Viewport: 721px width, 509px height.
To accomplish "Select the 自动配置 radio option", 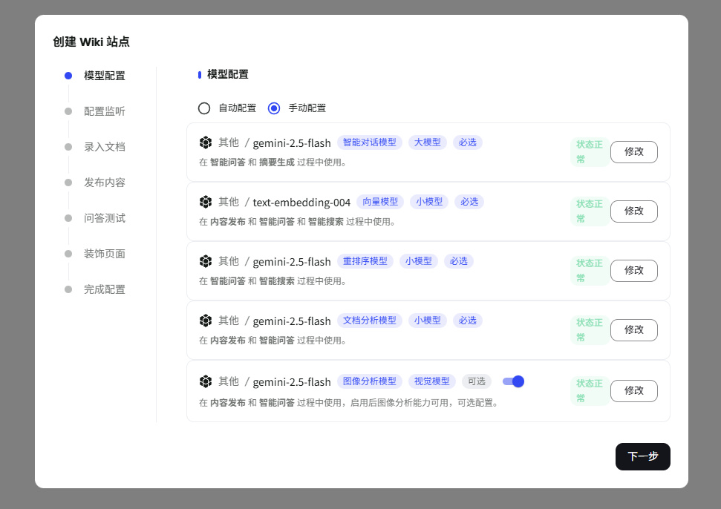I will pyautogui.click(x=204, y=108).
